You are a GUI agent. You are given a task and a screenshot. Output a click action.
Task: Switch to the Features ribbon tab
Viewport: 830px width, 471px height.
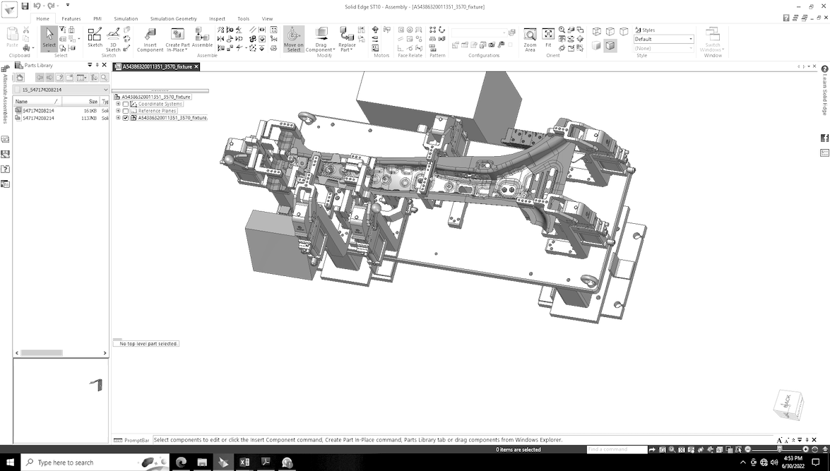[x=71, y=19]
